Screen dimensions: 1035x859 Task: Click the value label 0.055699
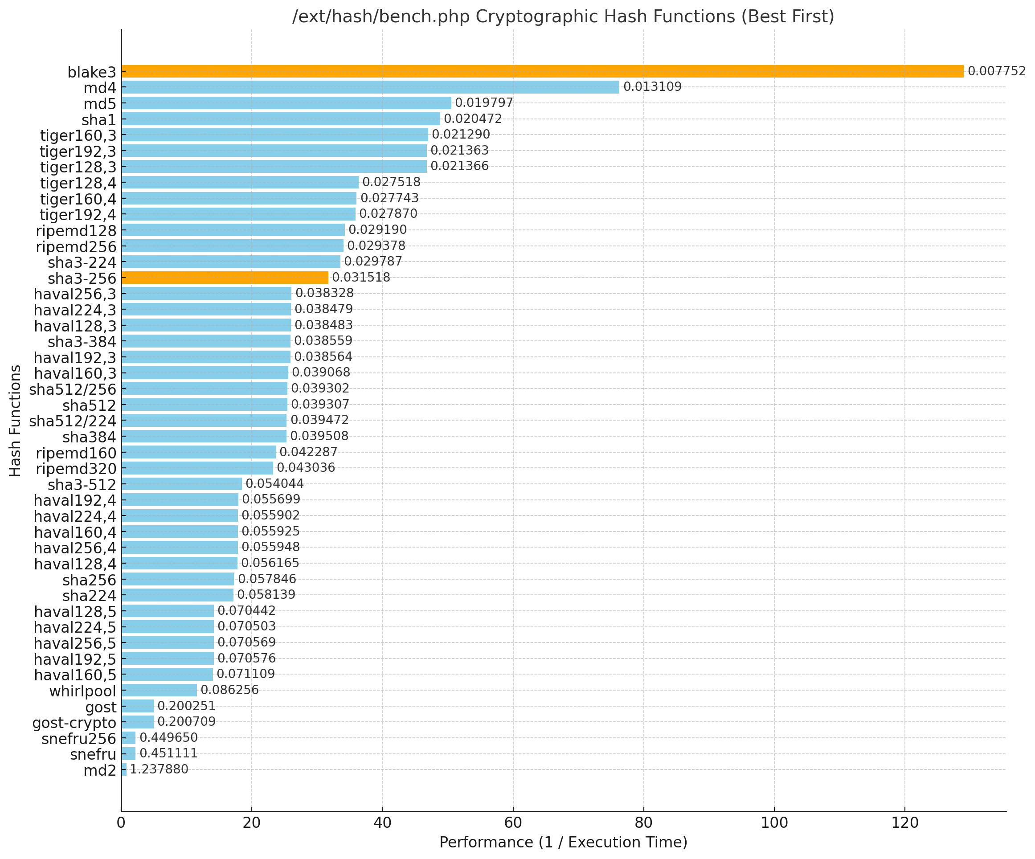[x=271, y=499]
